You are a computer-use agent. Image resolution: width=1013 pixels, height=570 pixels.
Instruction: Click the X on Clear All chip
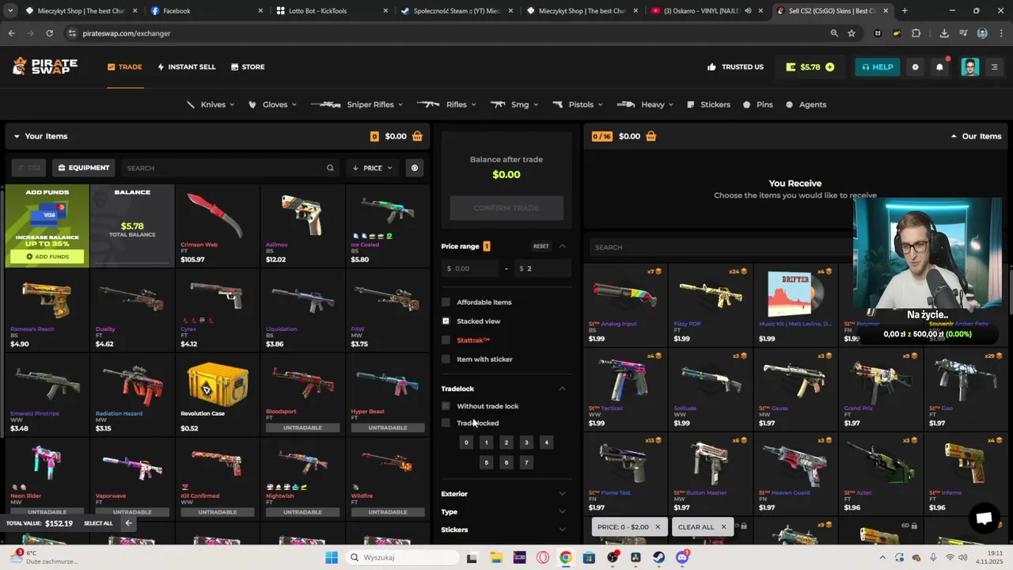coord(723,526)
